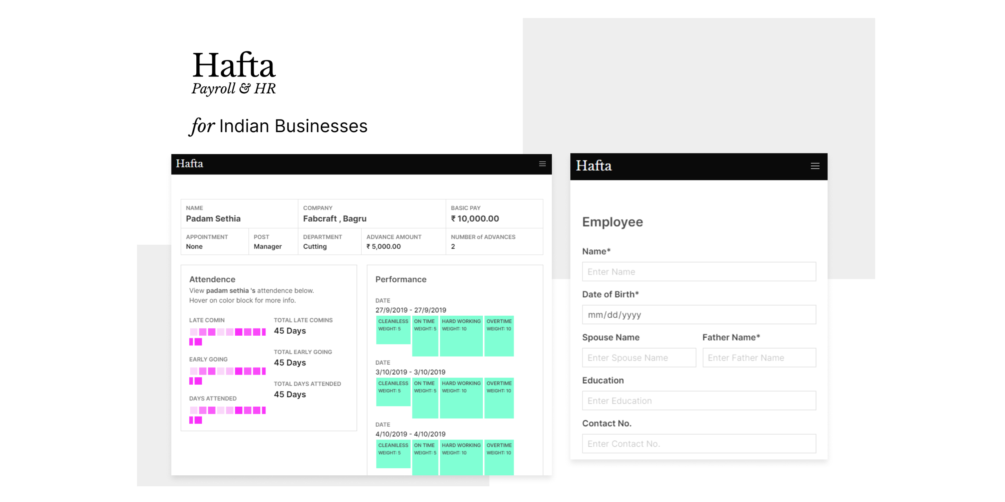The width and height of the screenshot is (1005, 502).
Task: Click On Time block for 3/10/2019
Action: click(x=425, y=398)
